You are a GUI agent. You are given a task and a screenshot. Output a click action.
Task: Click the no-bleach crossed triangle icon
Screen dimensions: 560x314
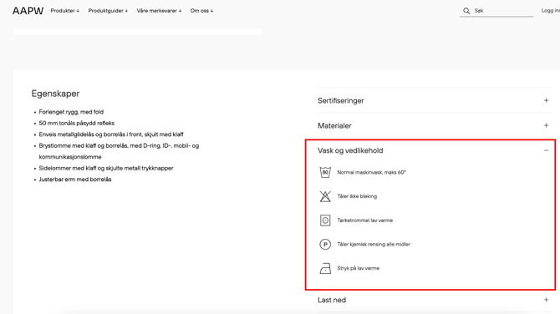pos(325,196)
